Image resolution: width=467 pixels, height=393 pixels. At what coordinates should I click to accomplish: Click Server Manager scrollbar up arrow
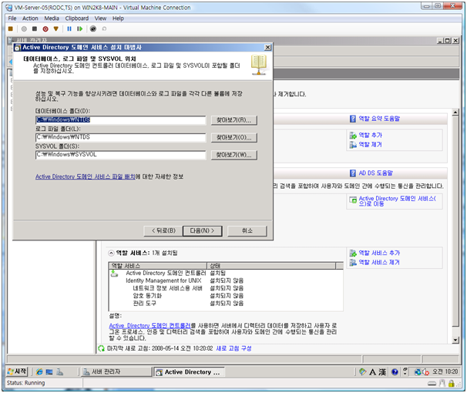tap(455, 113)
